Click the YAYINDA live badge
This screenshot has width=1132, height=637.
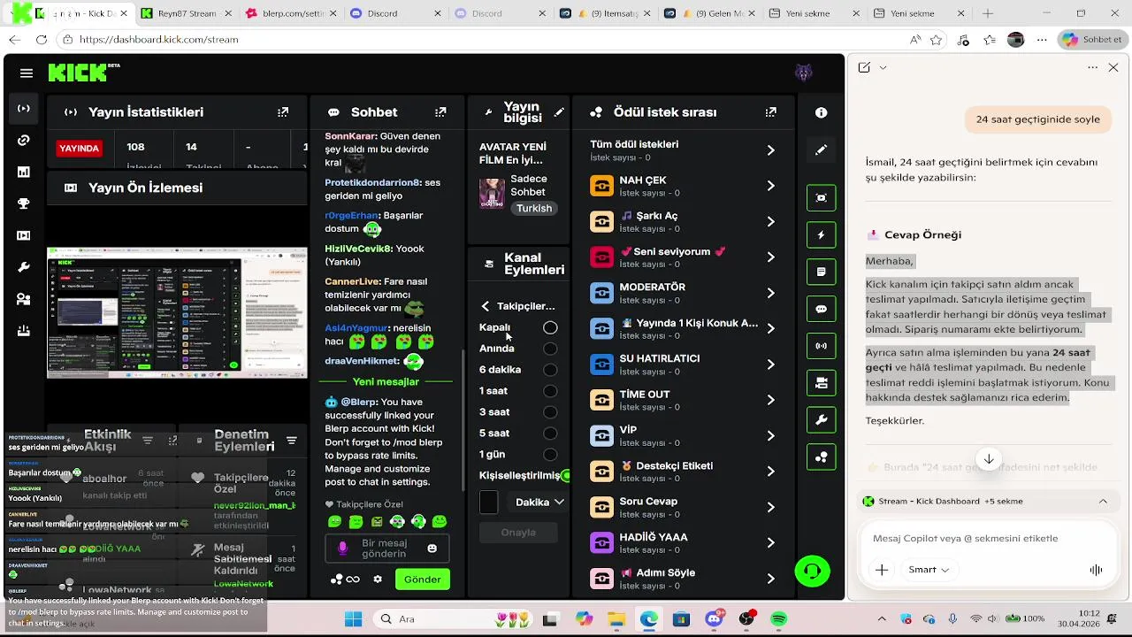[79, 148]
